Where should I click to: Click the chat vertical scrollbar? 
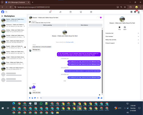[102, 61]
